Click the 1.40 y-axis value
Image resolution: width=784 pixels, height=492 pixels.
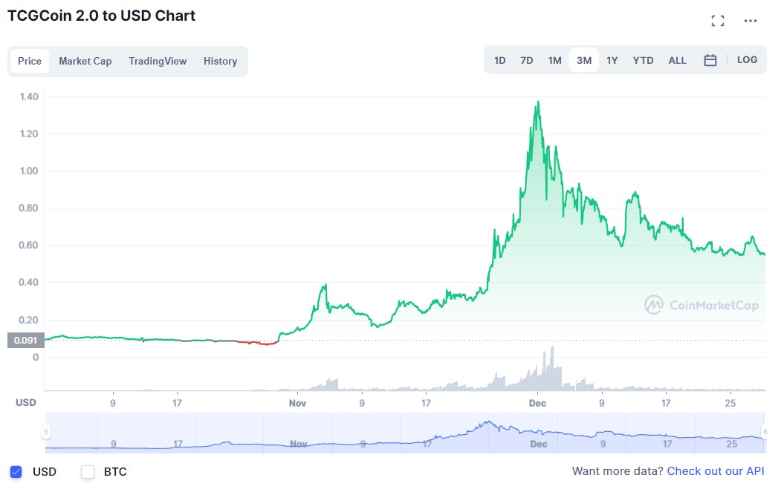coord(29,97)
